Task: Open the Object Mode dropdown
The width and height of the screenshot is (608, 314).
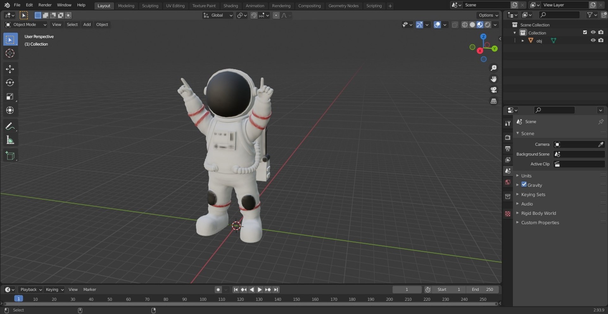Action: point(26,25)
